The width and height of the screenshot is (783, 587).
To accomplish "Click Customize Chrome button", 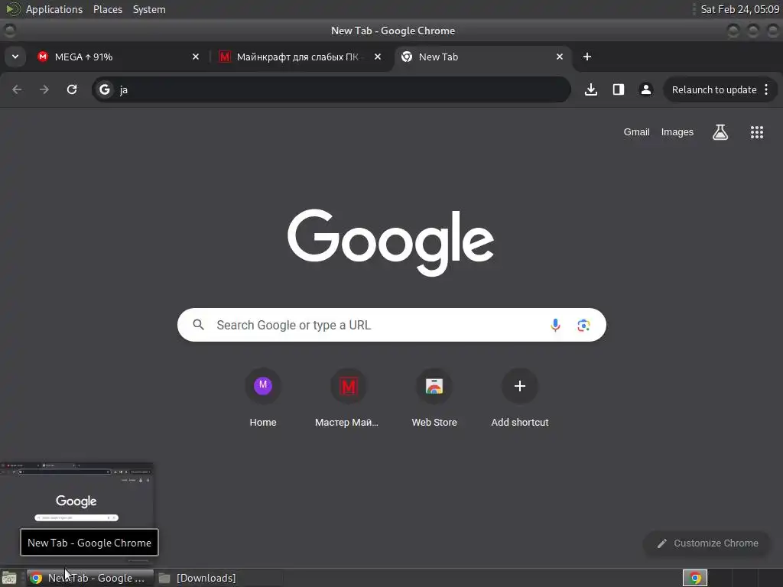I will (707, 543).
